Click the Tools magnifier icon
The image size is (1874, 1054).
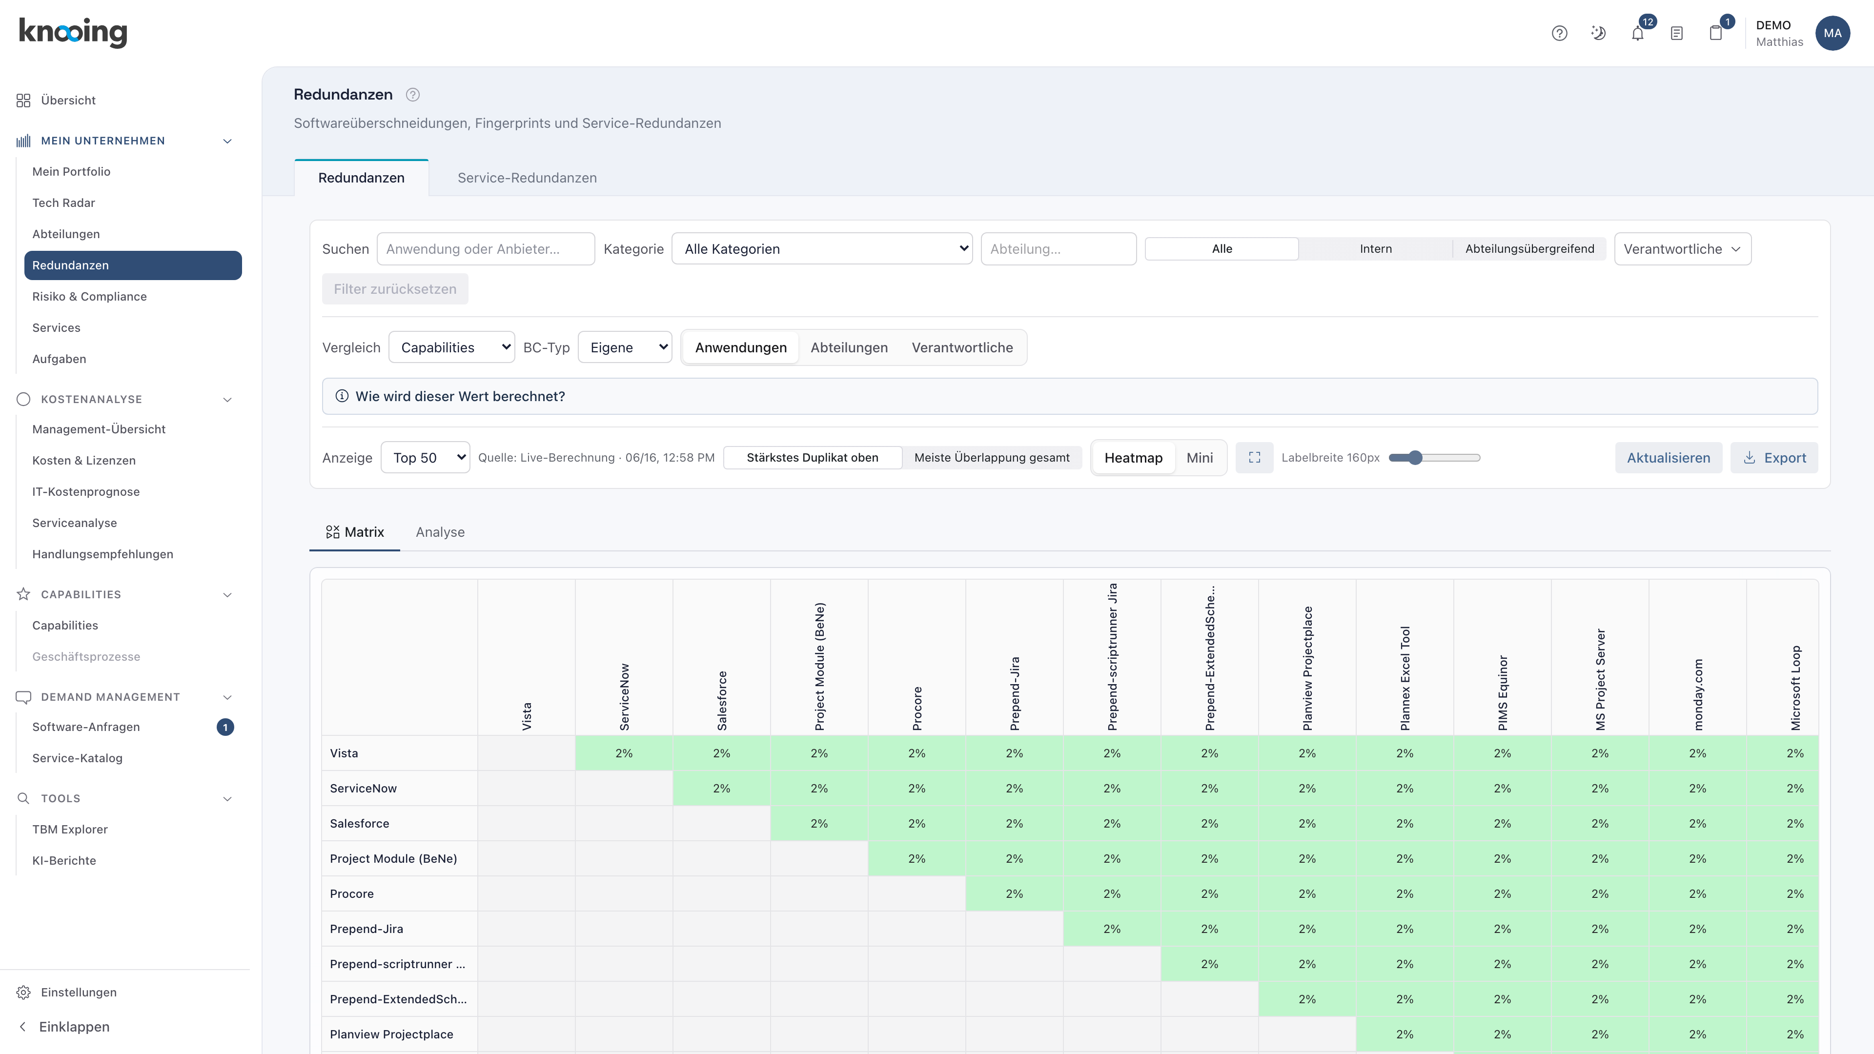click(x=23, y=799)
